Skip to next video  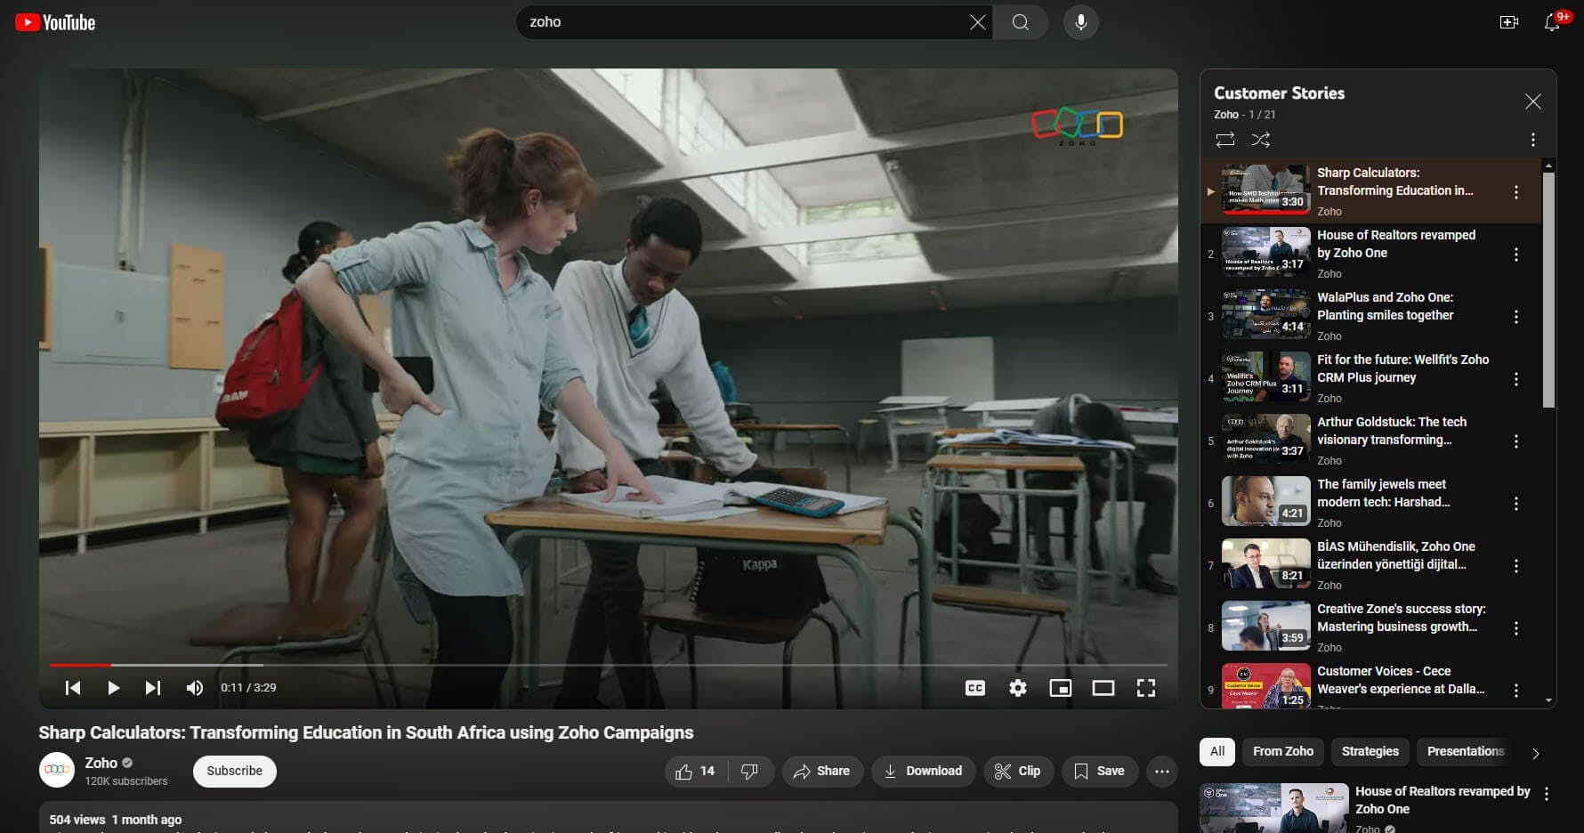click(153, 688)
